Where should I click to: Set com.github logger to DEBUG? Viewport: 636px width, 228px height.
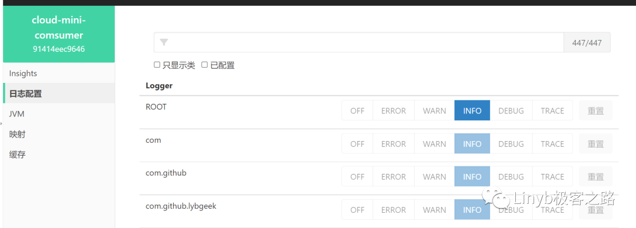coord(511,176)
